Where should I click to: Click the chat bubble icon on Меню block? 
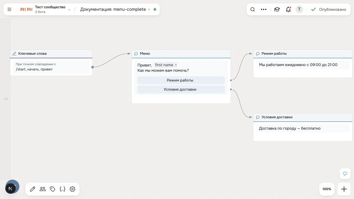136,54
